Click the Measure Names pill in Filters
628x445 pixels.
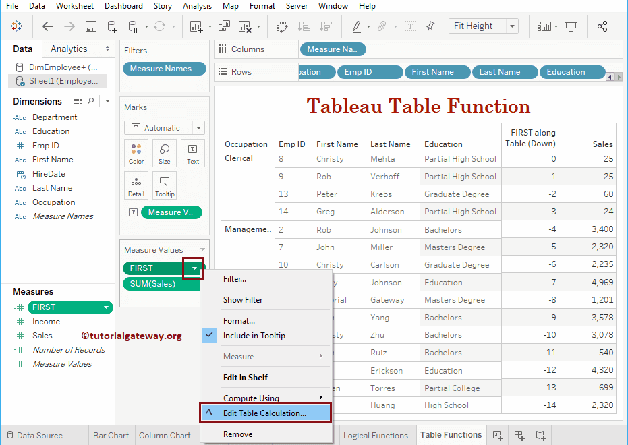[x=164, y=68]
